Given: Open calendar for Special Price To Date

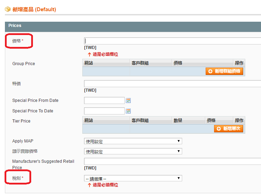Looking at the screenshot, I should pos(128,111).
